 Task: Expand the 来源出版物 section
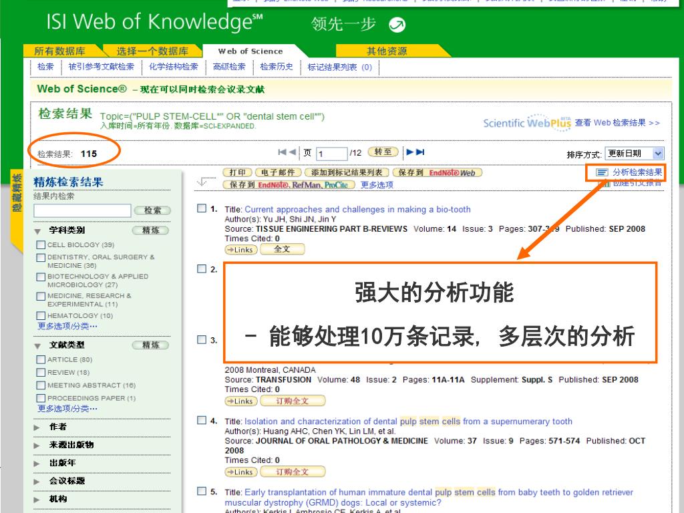coord(37,446)
